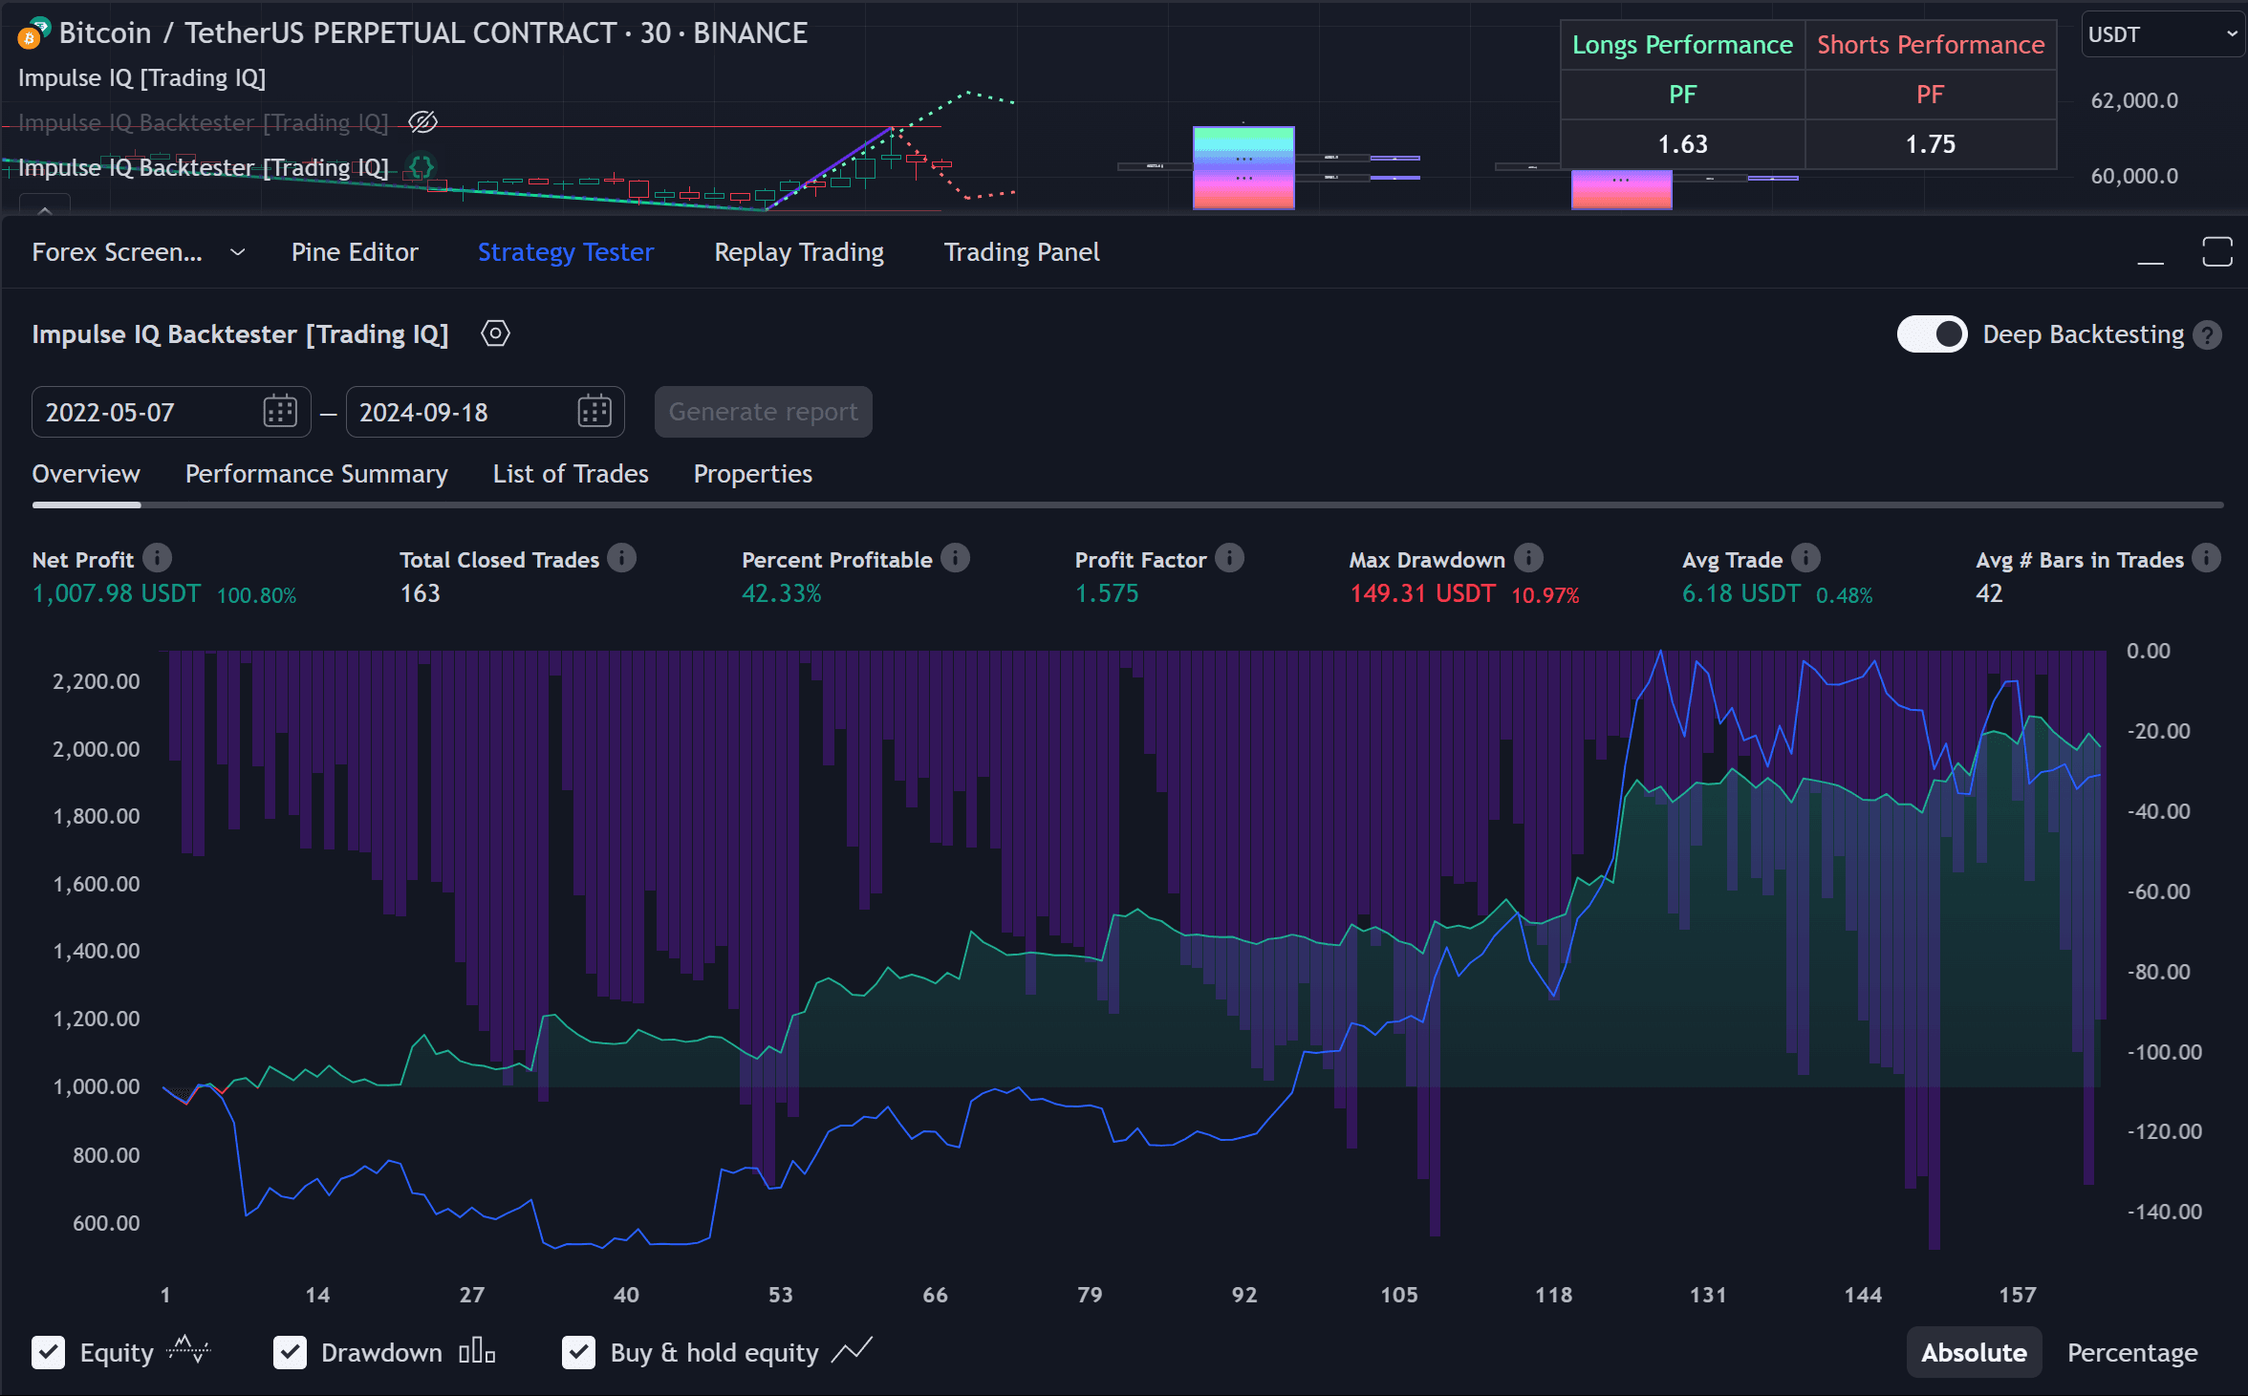Image resolution: width=2248 pixels, height=1396 pixels.
Task: Open the start date calendar picker icon
Action: pyautogui.click(x=280, y=412)
